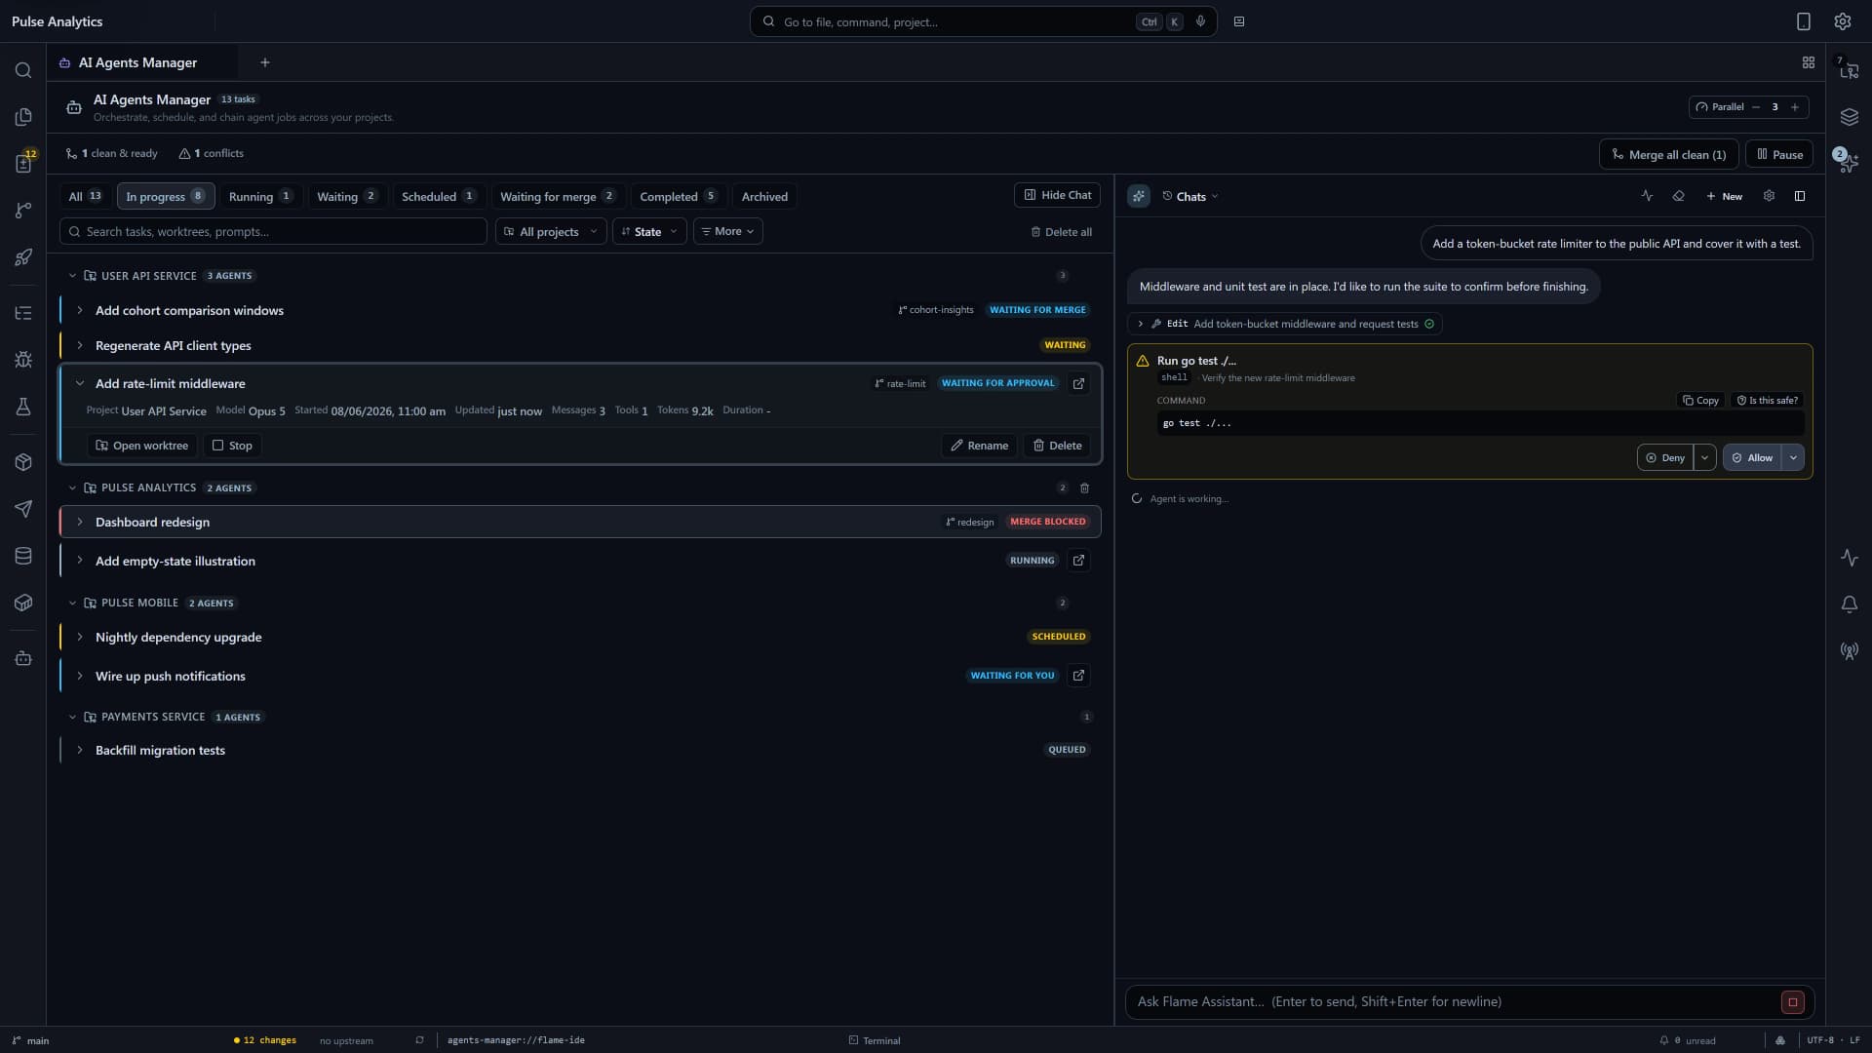1872x1053 pixels.
Task: Open the broadcast antenna icon in right sidebar
Action: click(1849, 651)
